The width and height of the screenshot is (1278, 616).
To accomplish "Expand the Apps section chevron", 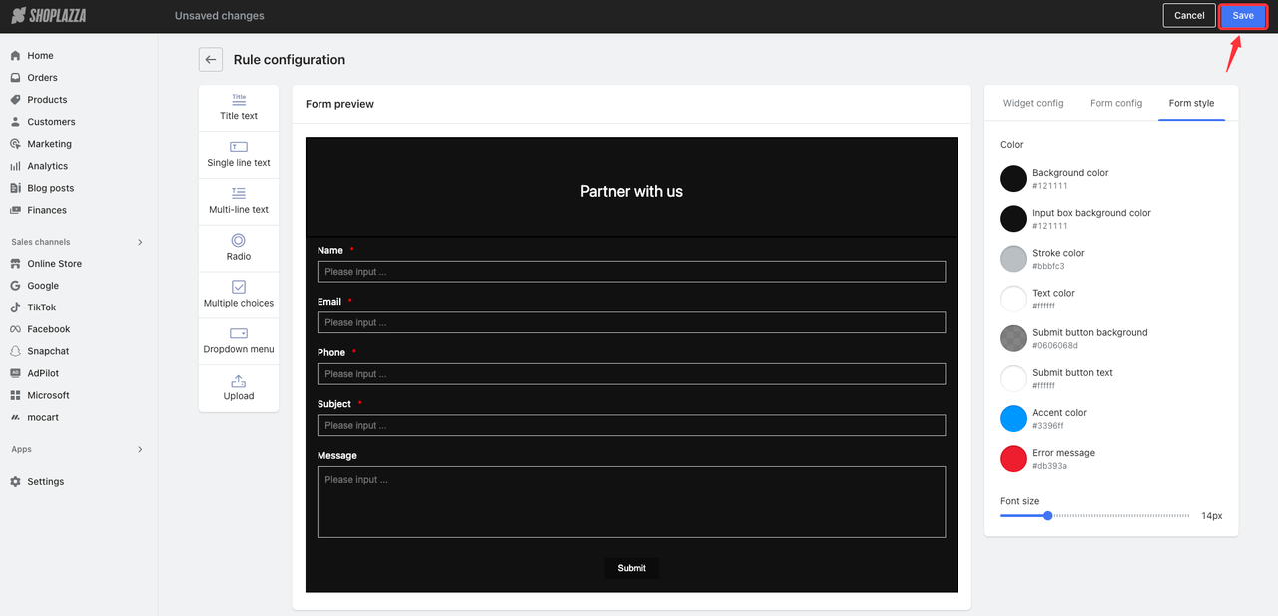I will click(x=140, y=450).
